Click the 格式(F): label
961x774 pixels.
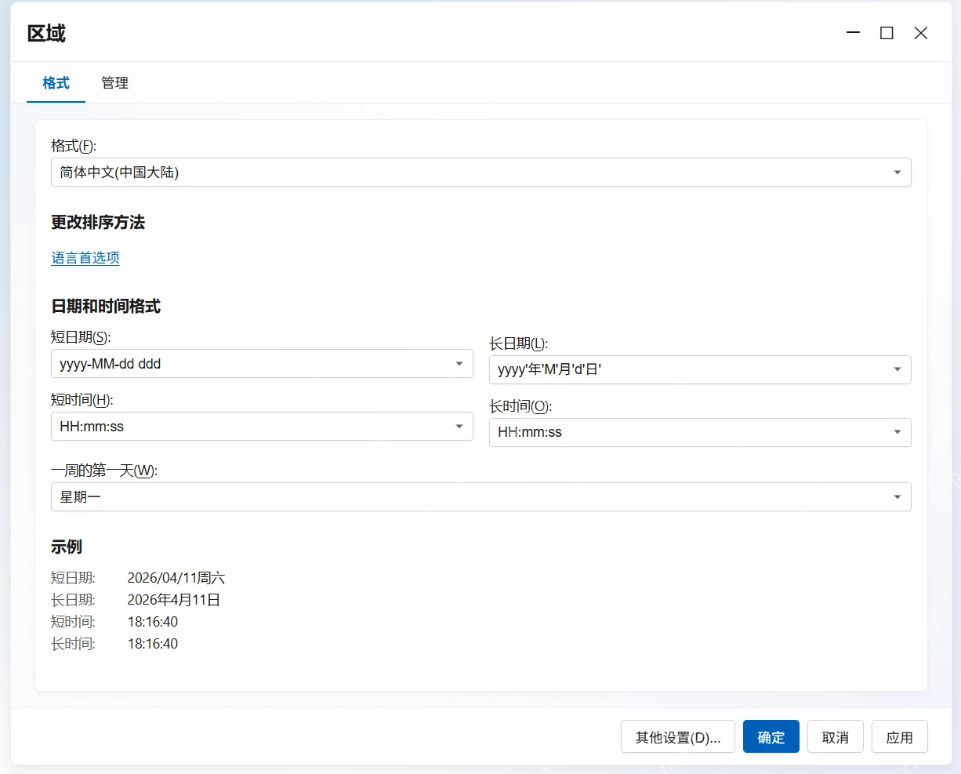click(x=74, y=146)
